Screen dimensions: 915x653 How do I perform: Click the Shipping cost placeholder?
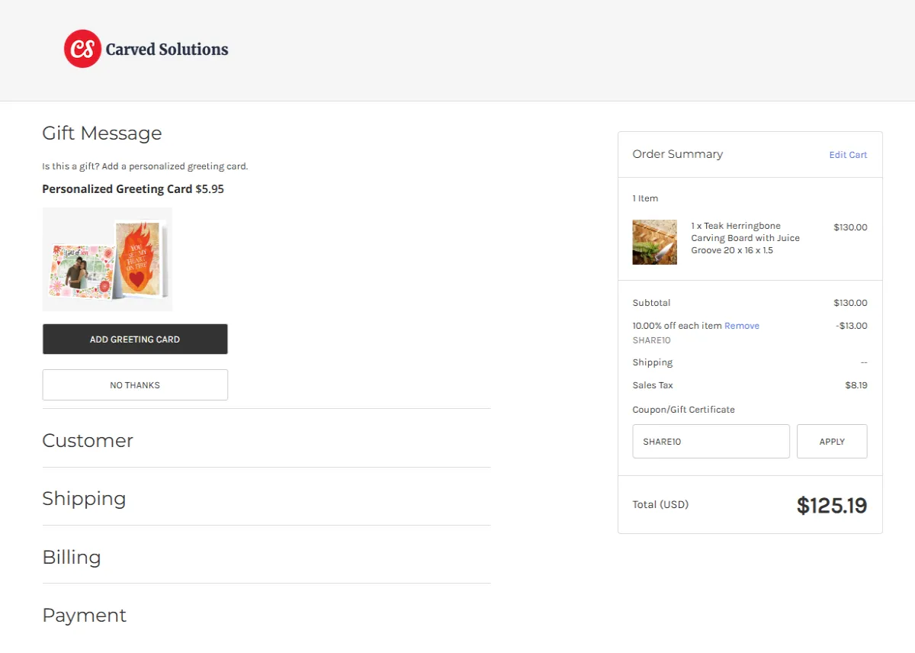click(863, 362)
